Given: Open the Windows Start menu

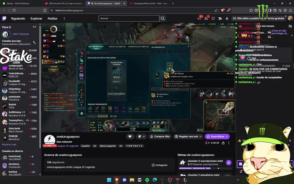Looking at the screenshot, I should point(109,180).
